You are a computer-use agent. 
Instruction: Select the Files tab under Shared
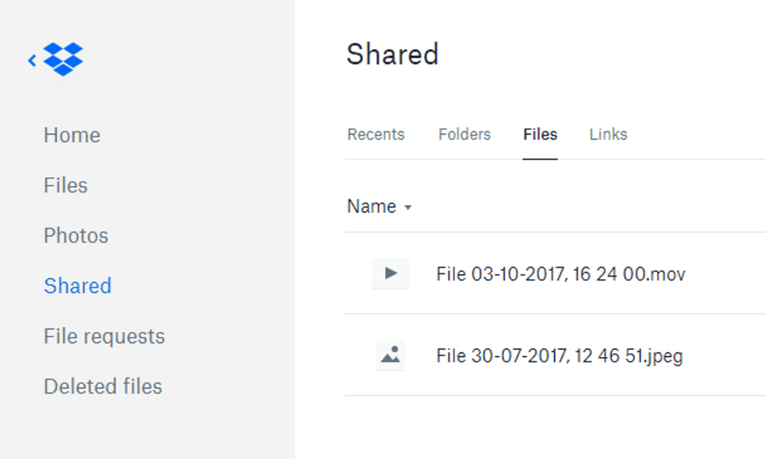click(540, 134)
